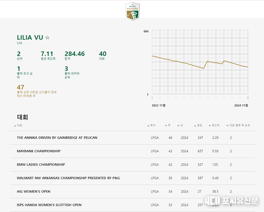Select the 2024 11월 chart axis label
This screenshot has width=264, height=212.
point(241,105)
